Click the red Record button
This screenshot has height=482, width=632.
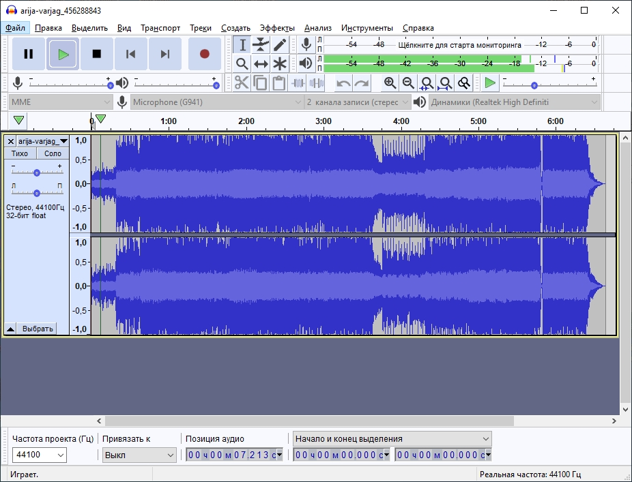point(204,54)
